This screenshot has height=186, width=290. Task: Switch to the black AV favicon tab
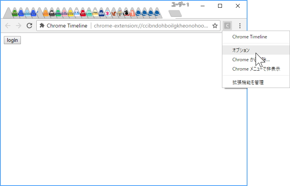(x=52, y=13)
